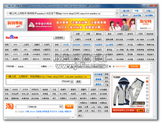The image size is (161, 123).
Task: Click the 去看看 button on product ad
Action: [x=140, y=110]
